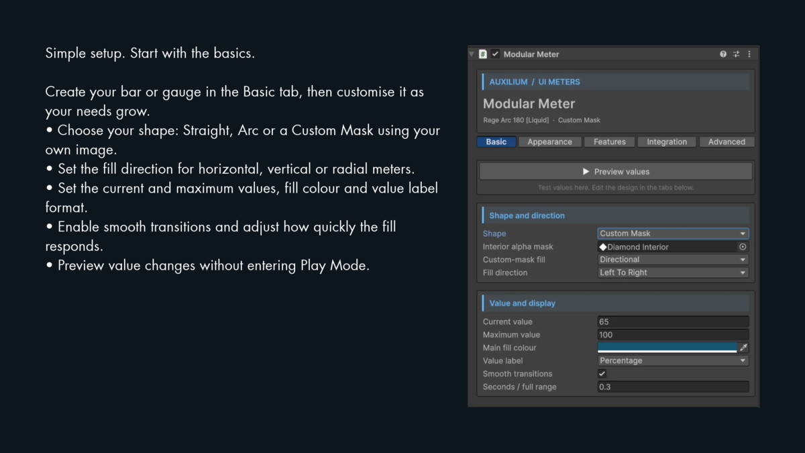Click the Rage Arc 180 [Liquid] subtitle text
Viewport: 805px width, 453px height.
pos(516,120)
